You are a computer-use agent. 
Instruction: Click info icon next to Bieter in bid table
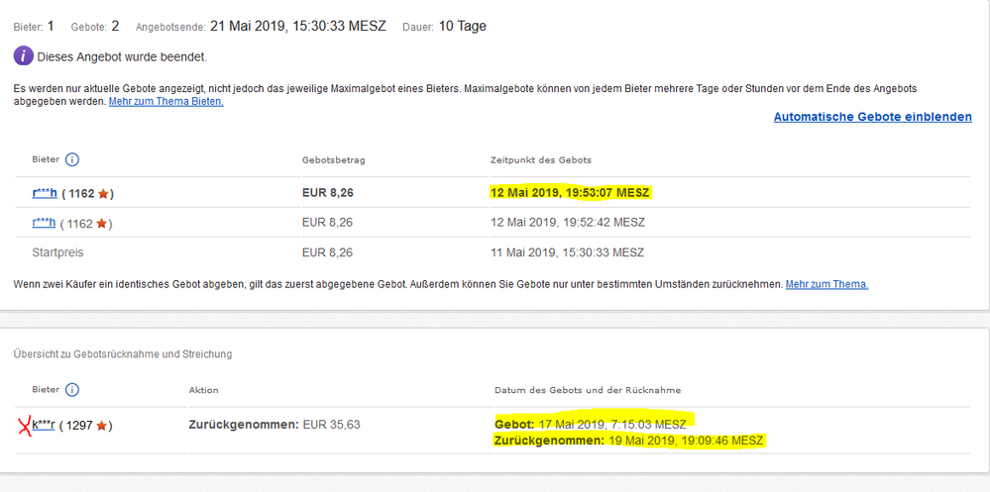(72, 159)
